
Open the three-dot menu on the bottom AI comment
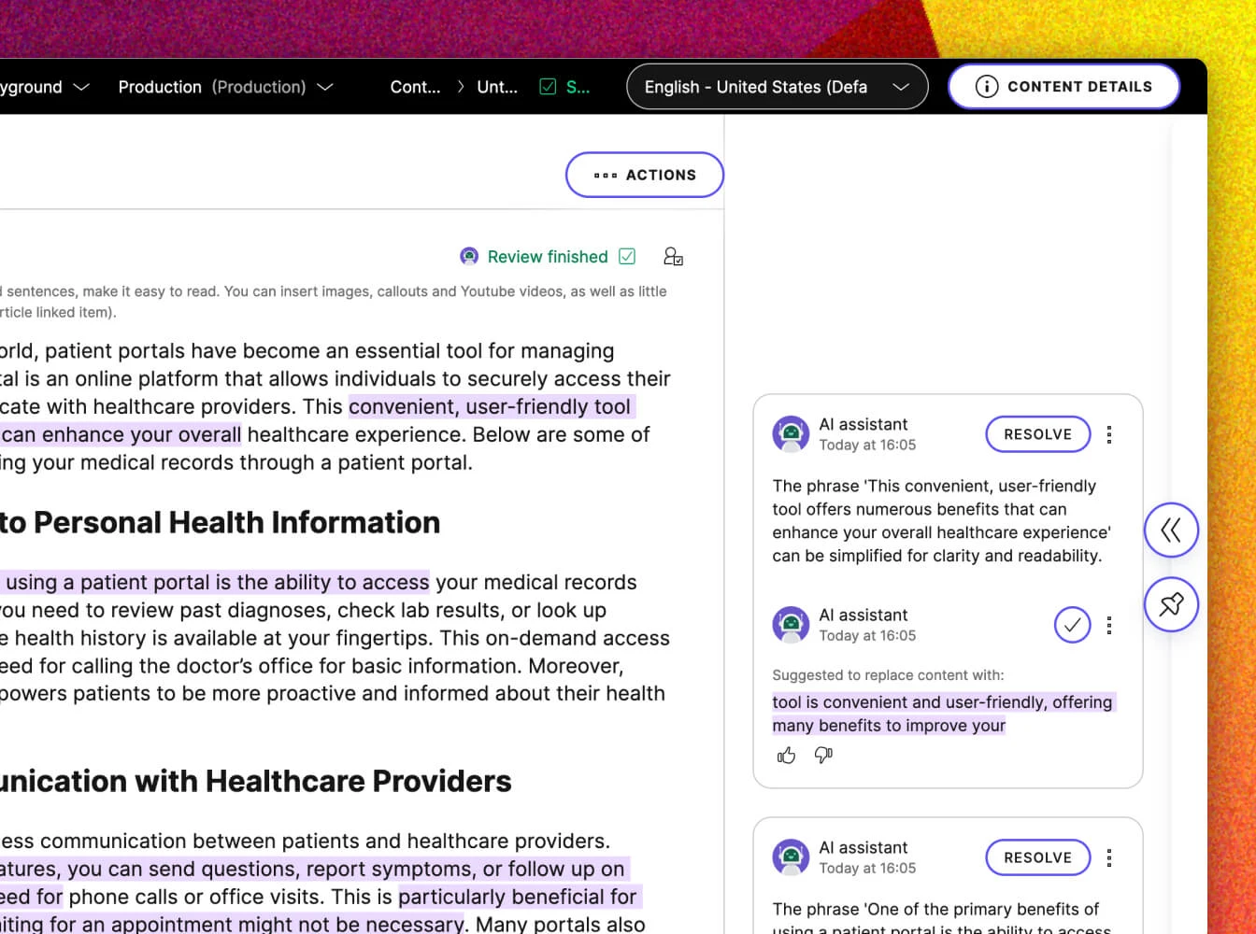coord(1109,856)
